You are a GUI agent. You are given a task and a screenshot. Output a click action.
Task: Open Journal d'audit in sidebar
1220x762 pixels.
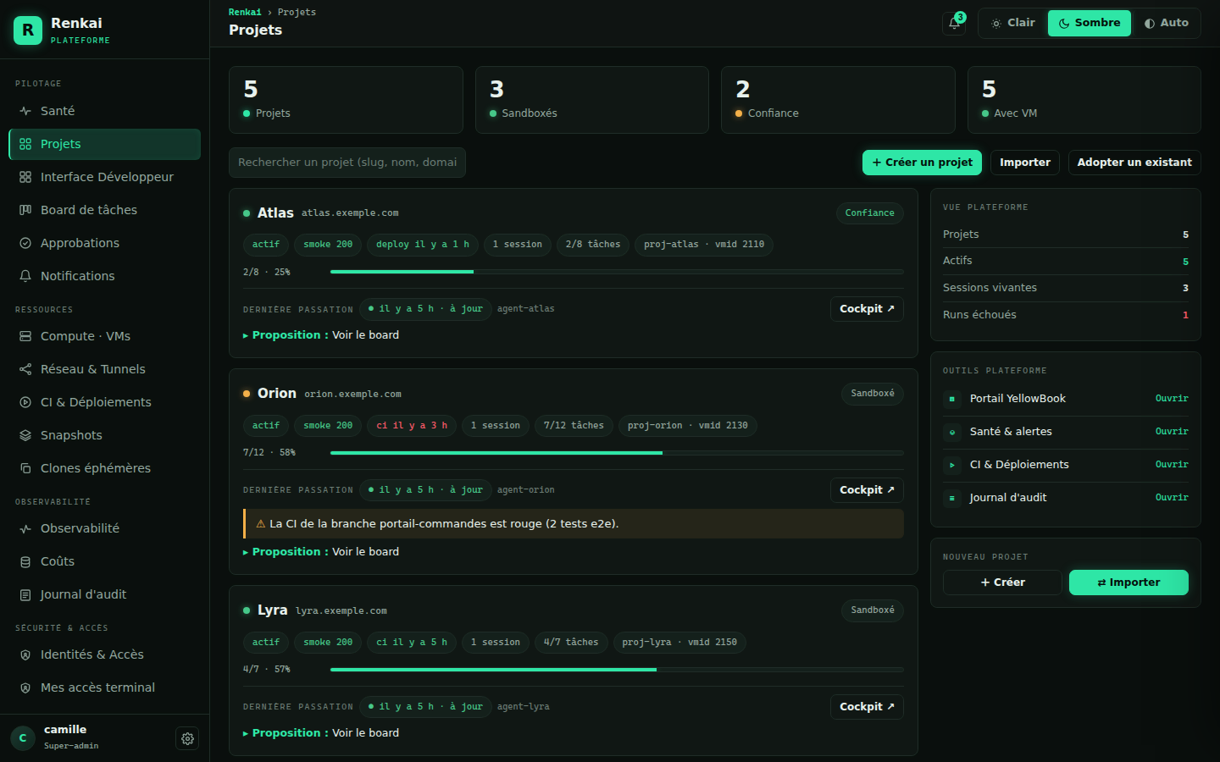pyautogui.click(x=104, y=594)
